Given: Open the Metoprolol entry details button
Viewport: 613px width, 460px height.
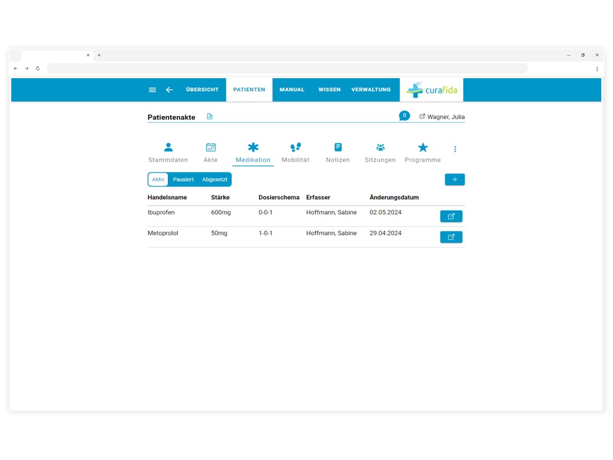Looking at the screenshot, I should (x=451, y=237).
